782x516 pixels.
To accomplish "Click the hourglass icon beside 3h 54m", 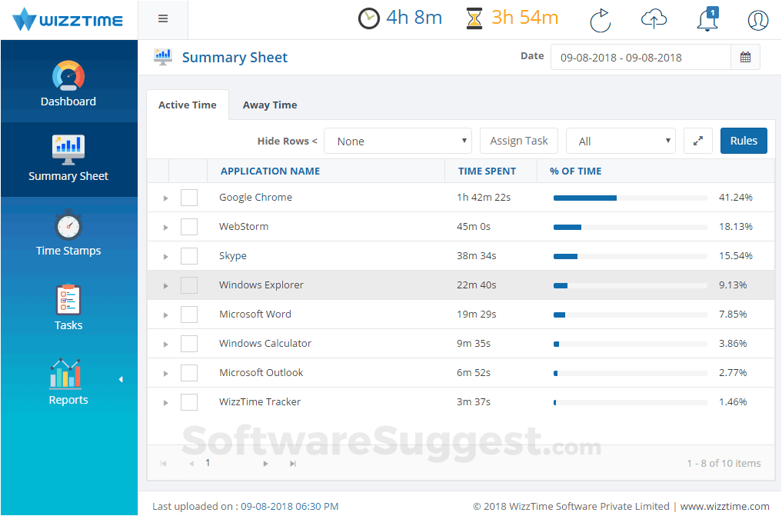I will click(474, 18).
